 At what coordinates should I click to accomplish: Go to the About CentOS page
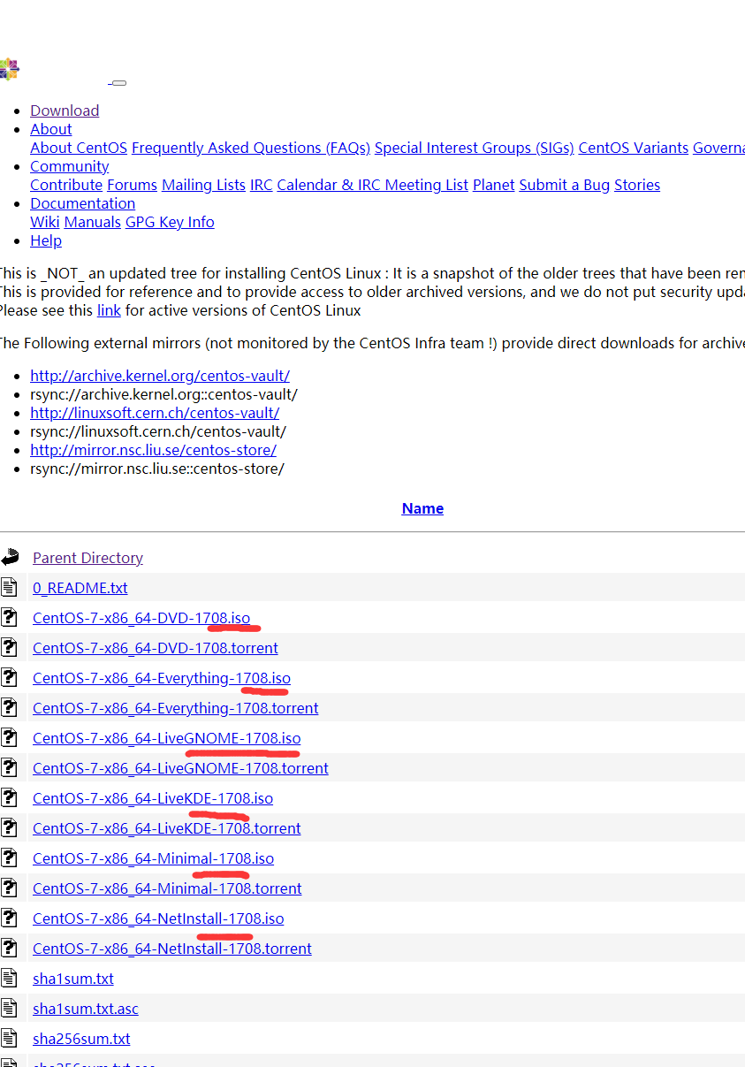tap(79, 148)
